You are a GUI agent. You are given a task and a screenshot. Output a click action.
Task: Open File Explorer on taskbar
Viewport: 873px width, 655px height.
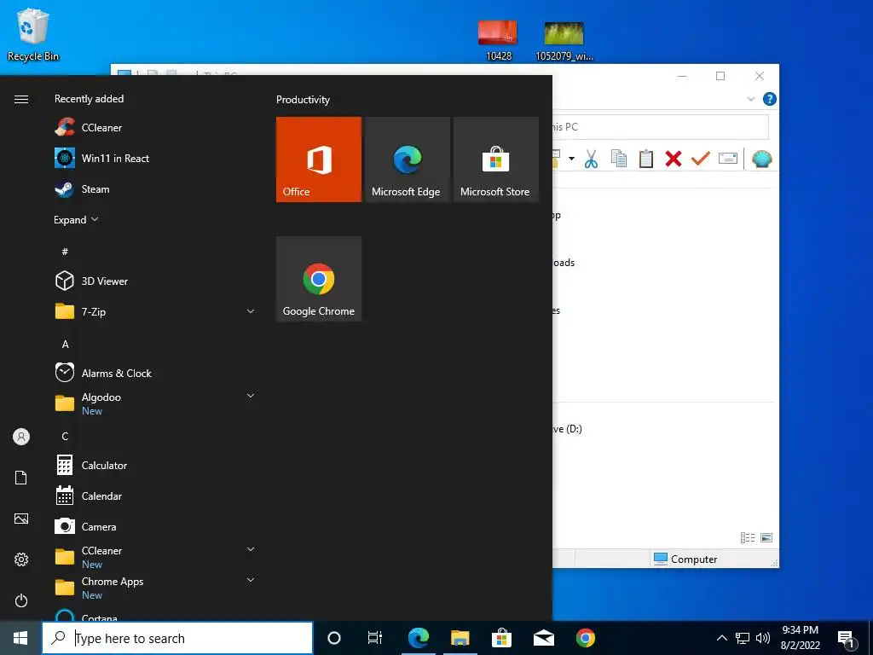pos(460,638)
